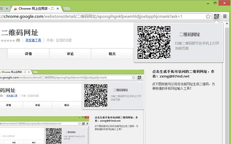231x144 pixels.
Task: Close the Chrome 网上应用店 tab
Action: coord(58,9)
